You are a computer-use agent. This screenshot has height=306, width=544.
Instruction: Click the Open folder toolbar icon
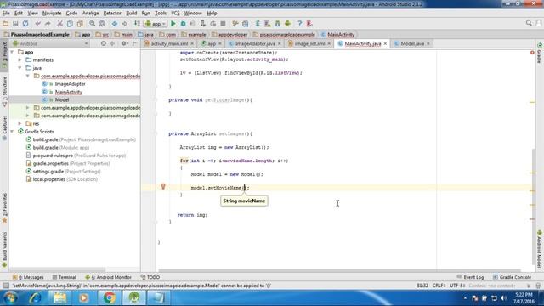[x=6, y=24]
